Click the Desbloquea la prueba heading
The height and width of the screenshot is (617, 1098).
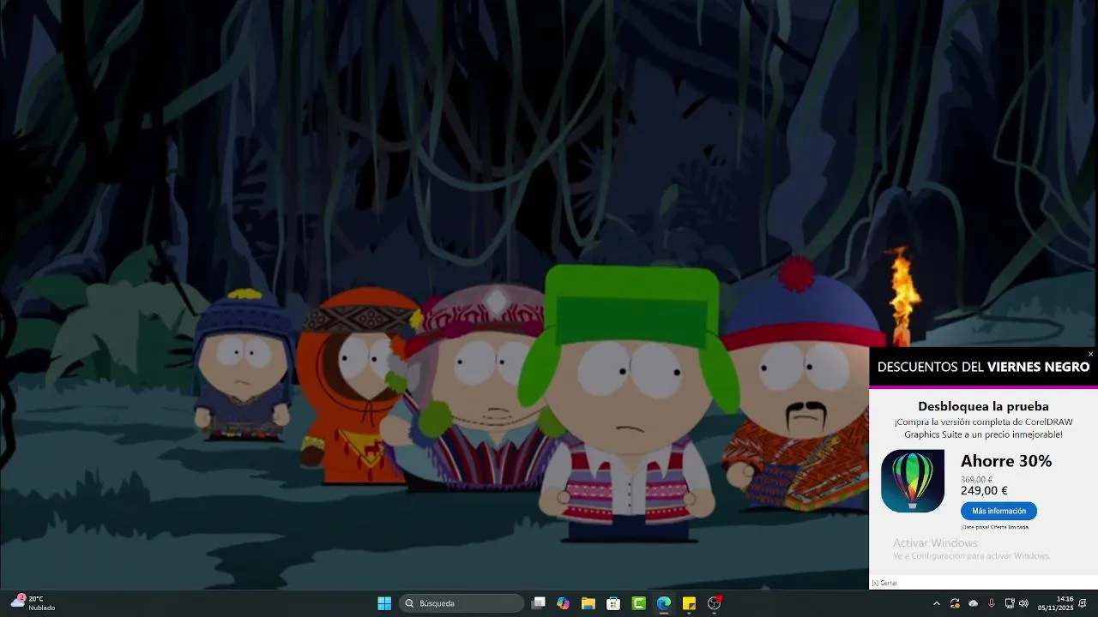(x=983, y=406)
